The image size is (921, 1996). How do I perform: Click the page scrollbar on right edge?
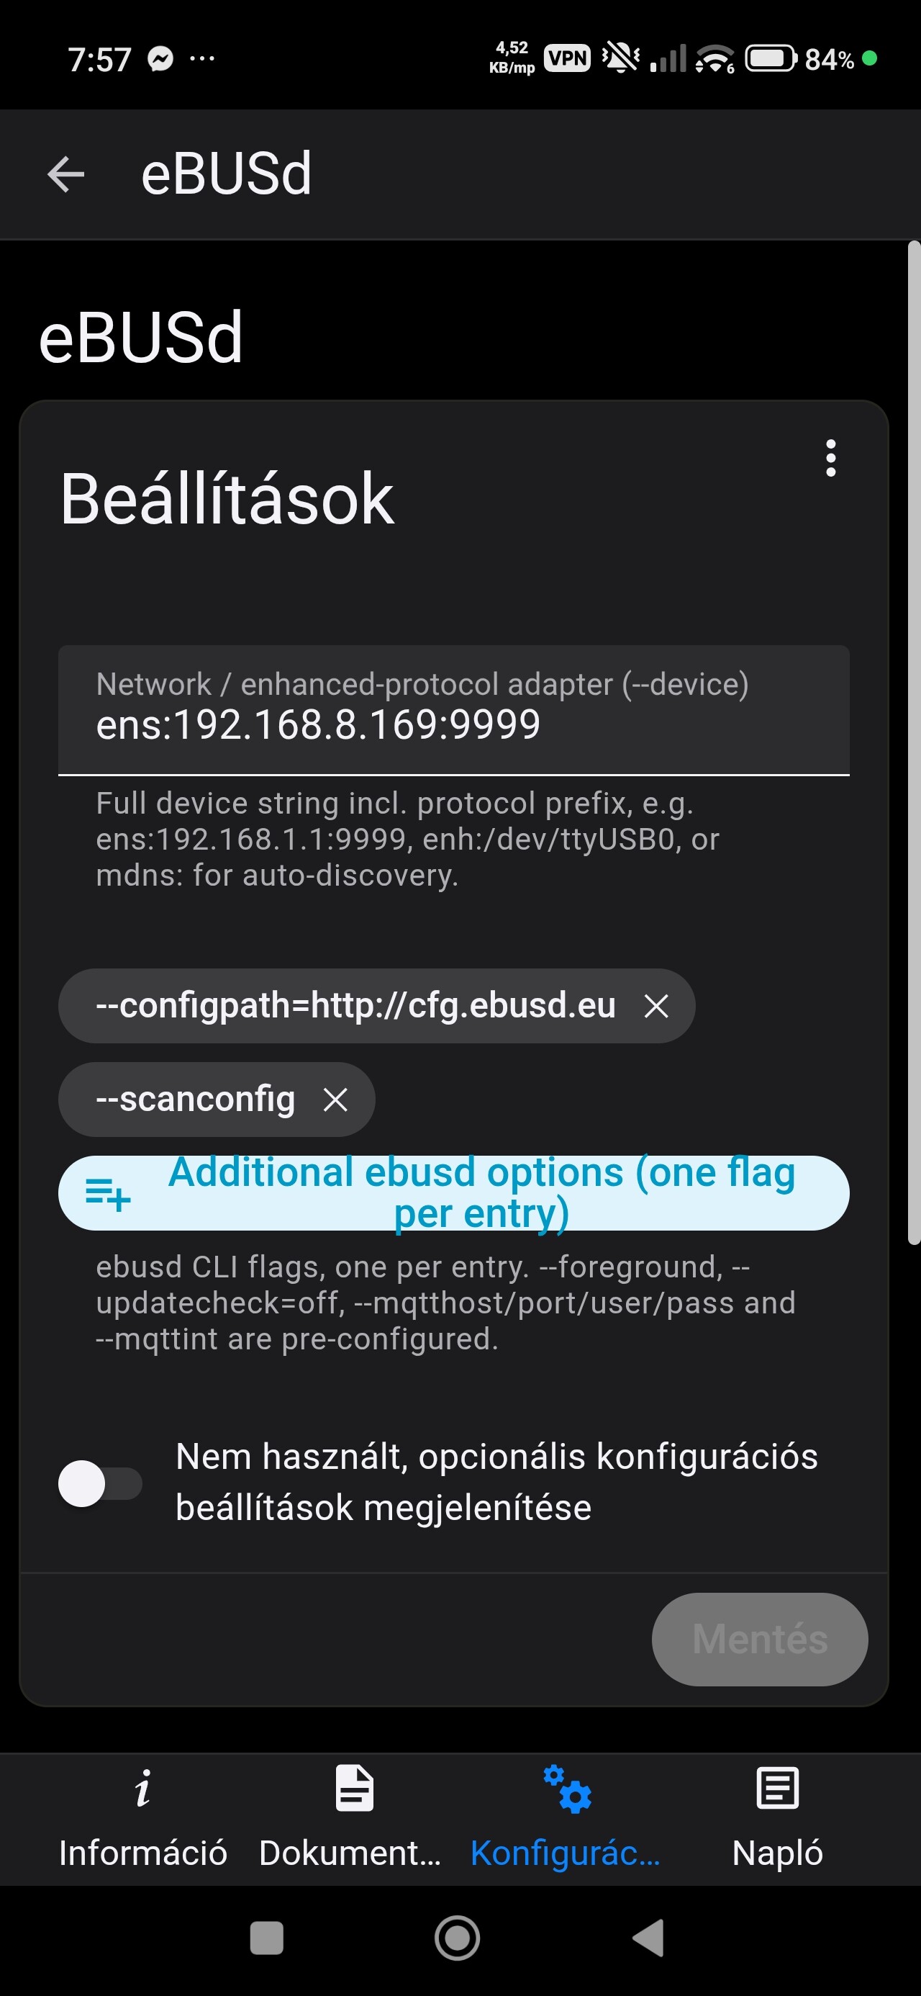[913, 742]
